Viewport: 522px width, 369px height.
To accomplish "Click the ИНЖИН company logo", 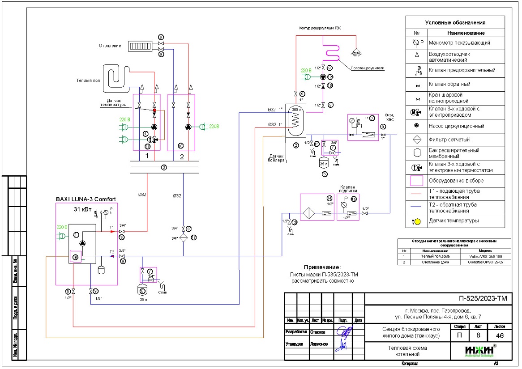I will pyautogui.click(x=479, y=350).
